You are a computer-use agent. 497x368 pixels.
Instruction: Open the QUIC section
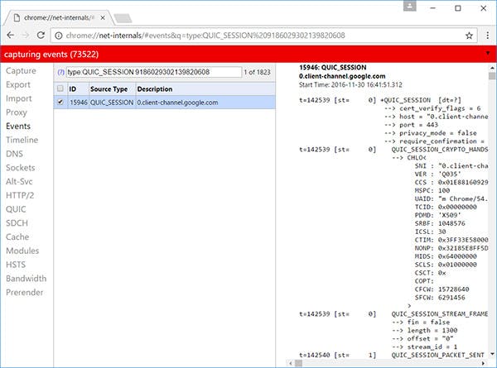[16, 209]
